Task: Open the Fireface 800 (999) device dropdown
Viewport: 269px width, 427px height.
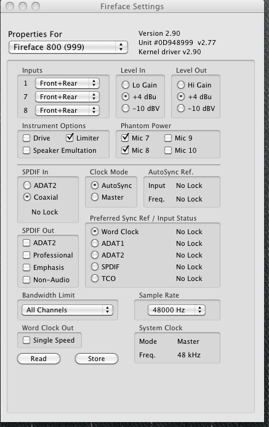Action: (x=68, y=47)
